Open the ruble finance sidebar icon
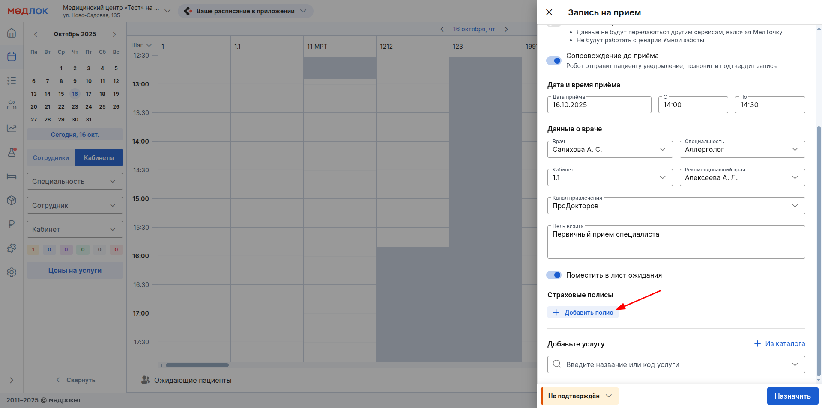 (x=12, y=224)
